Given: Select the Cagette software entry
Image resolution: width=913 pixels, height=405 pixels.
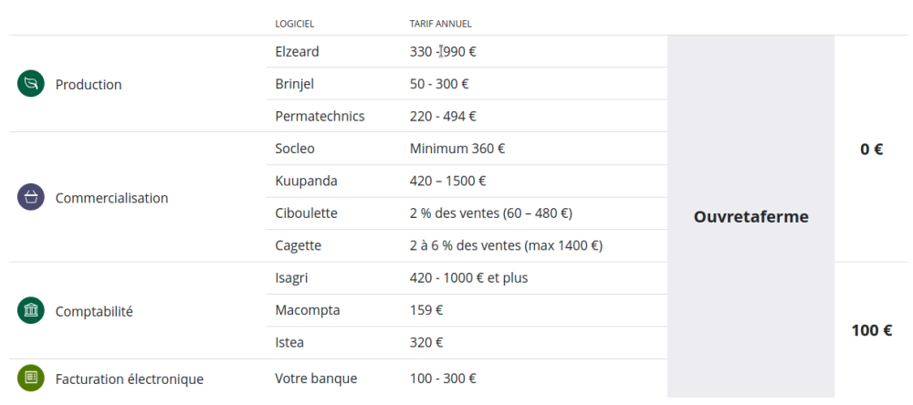Looking at the screenshot, I should coord(298,245).
